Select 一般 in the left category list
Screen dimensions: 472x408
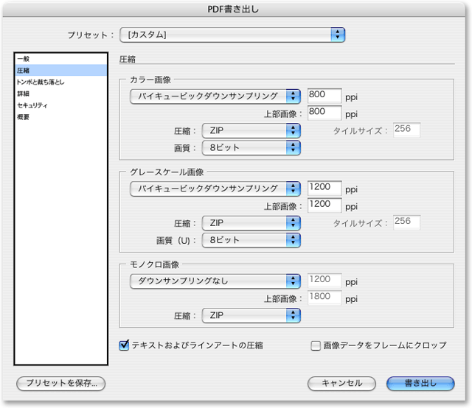click(x=24, y=59)
